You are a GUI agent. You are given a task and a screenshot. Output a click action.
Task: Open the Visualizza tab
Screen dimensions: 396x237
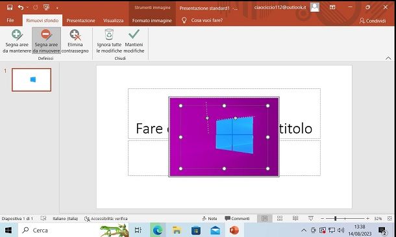click(114, 21)
